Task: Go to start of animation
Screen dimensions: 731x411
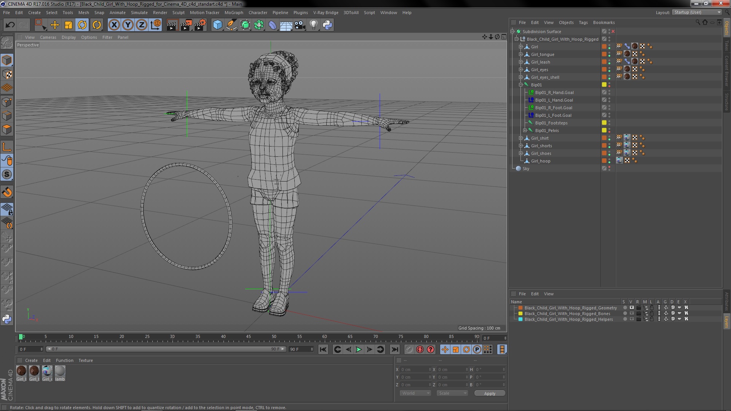Action: [x=323, y=350]
